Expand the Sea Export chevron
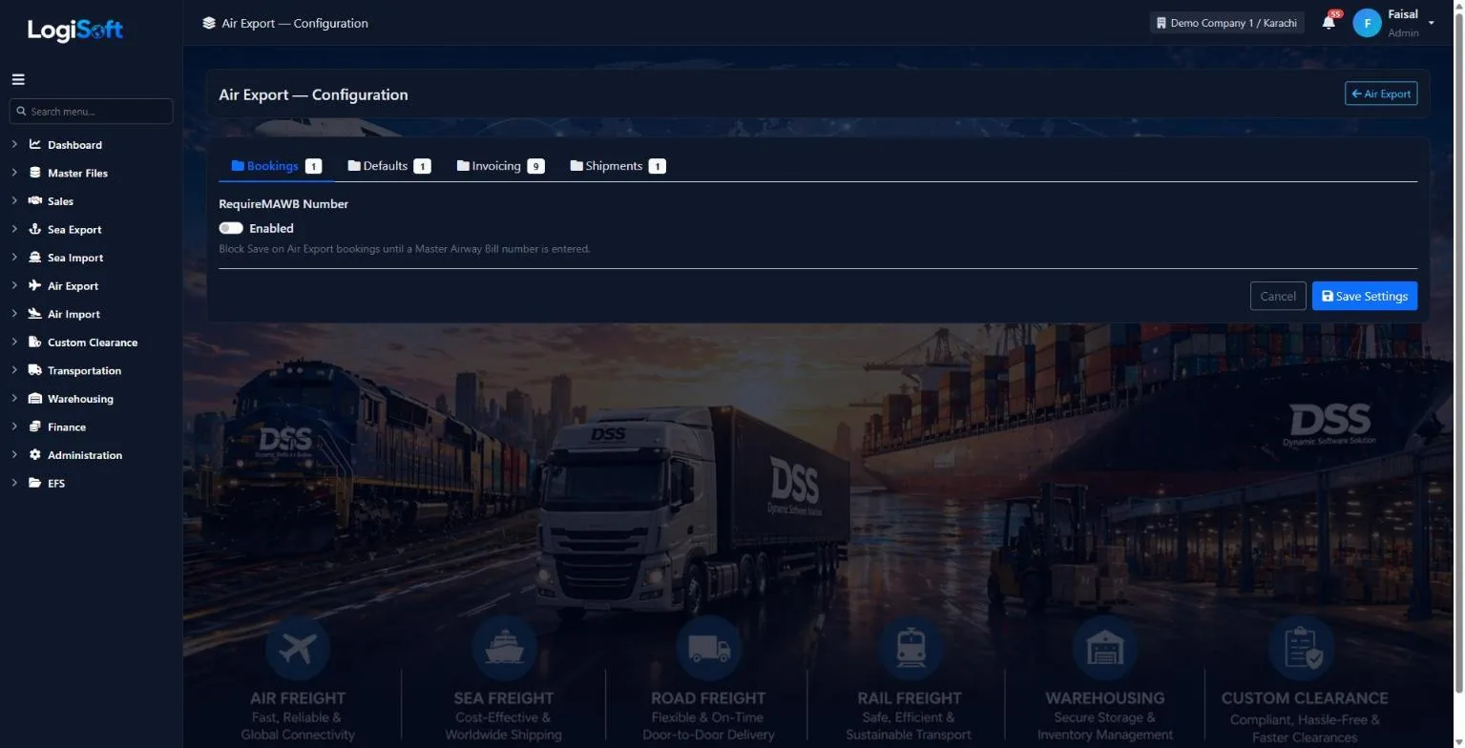This screenshot has height=748, width=1465. pyautogui.click(x=14, y=230)
